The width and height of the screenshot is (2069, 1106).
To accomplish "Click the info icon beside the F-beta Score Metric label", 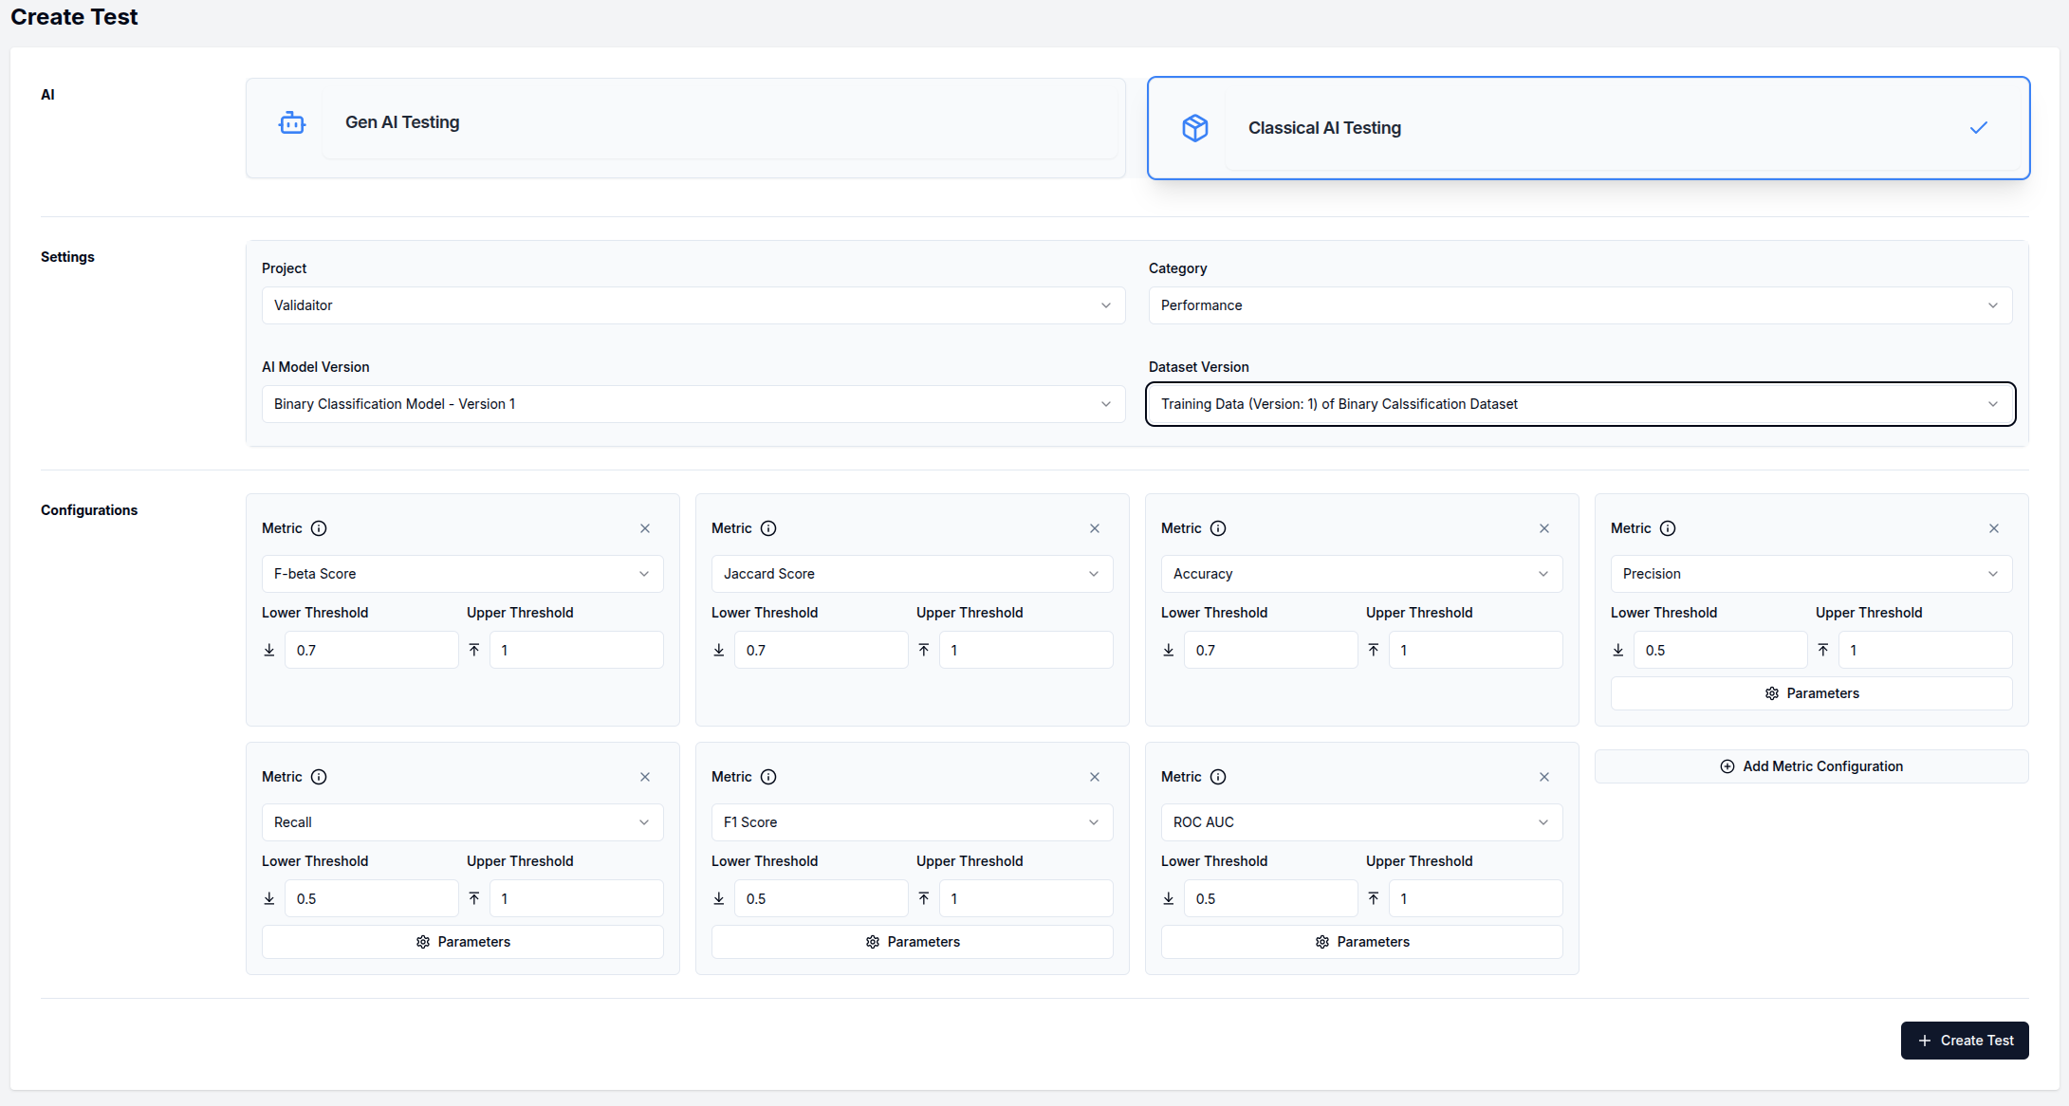I will coord(319,528).
